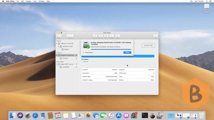Click the Not Supported S.M.A.R.T. value
214x120 pixels.
point(113,80)
